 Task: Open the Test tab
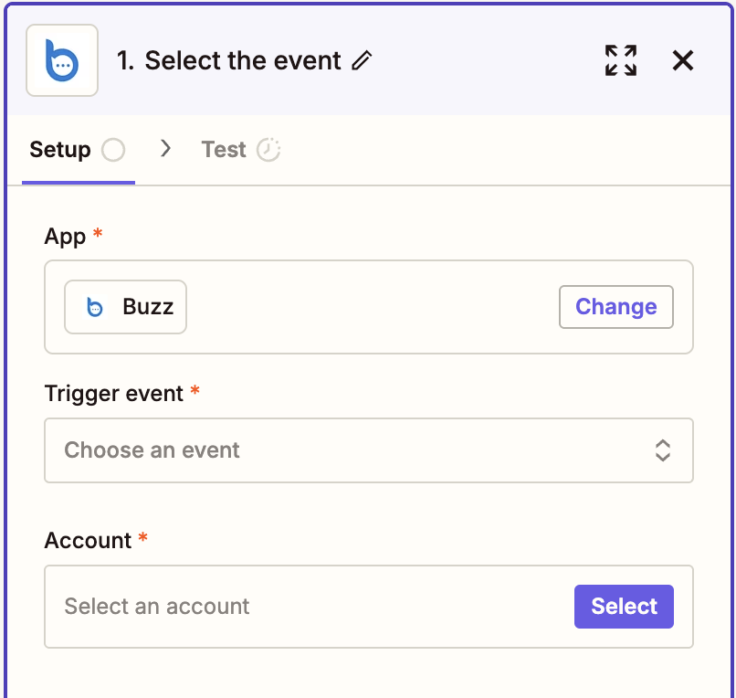click(224, 150)
